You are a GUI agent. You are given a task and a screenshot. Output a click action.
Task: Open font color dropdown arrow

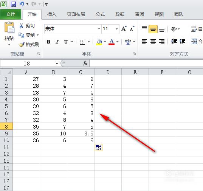118,42
